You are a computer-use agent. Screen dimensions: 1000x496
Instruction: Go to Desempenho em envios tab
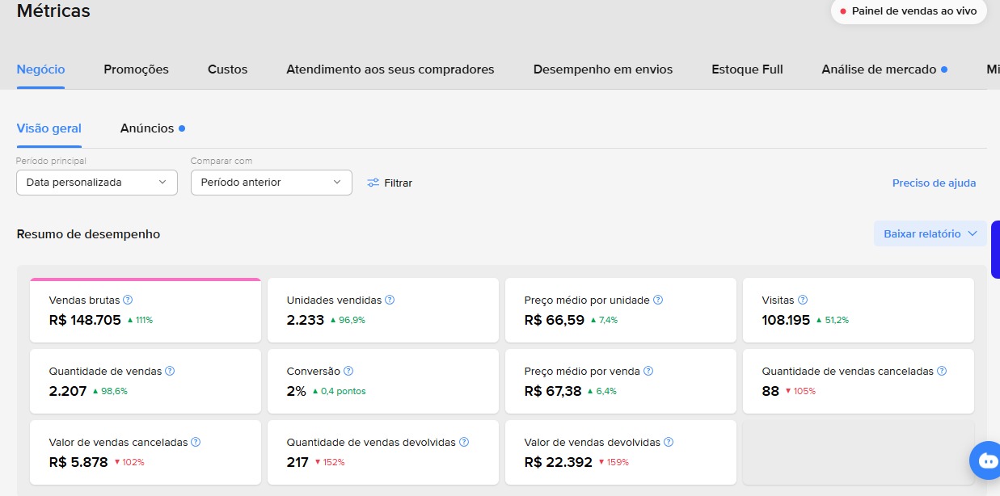point(602,69)
